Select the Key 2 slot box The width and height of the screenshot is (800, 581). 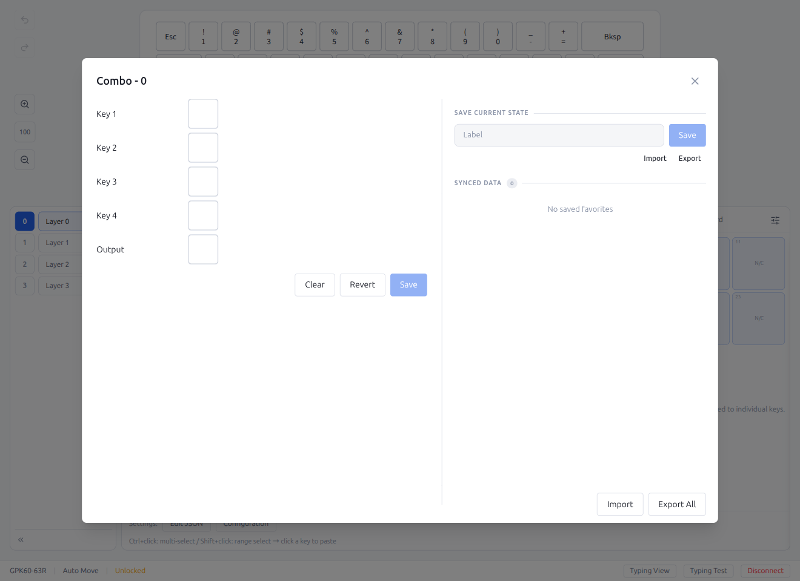(203, 148)
